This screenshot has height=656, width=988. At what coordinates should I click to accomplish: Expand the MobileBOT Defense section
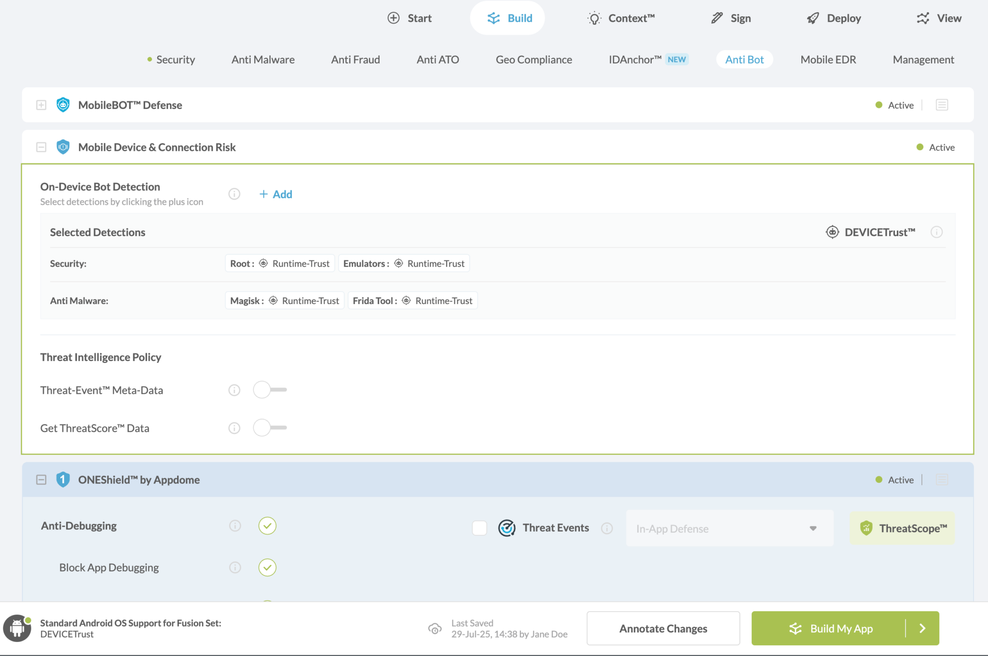pyautogui.click(x=41, y=105)
